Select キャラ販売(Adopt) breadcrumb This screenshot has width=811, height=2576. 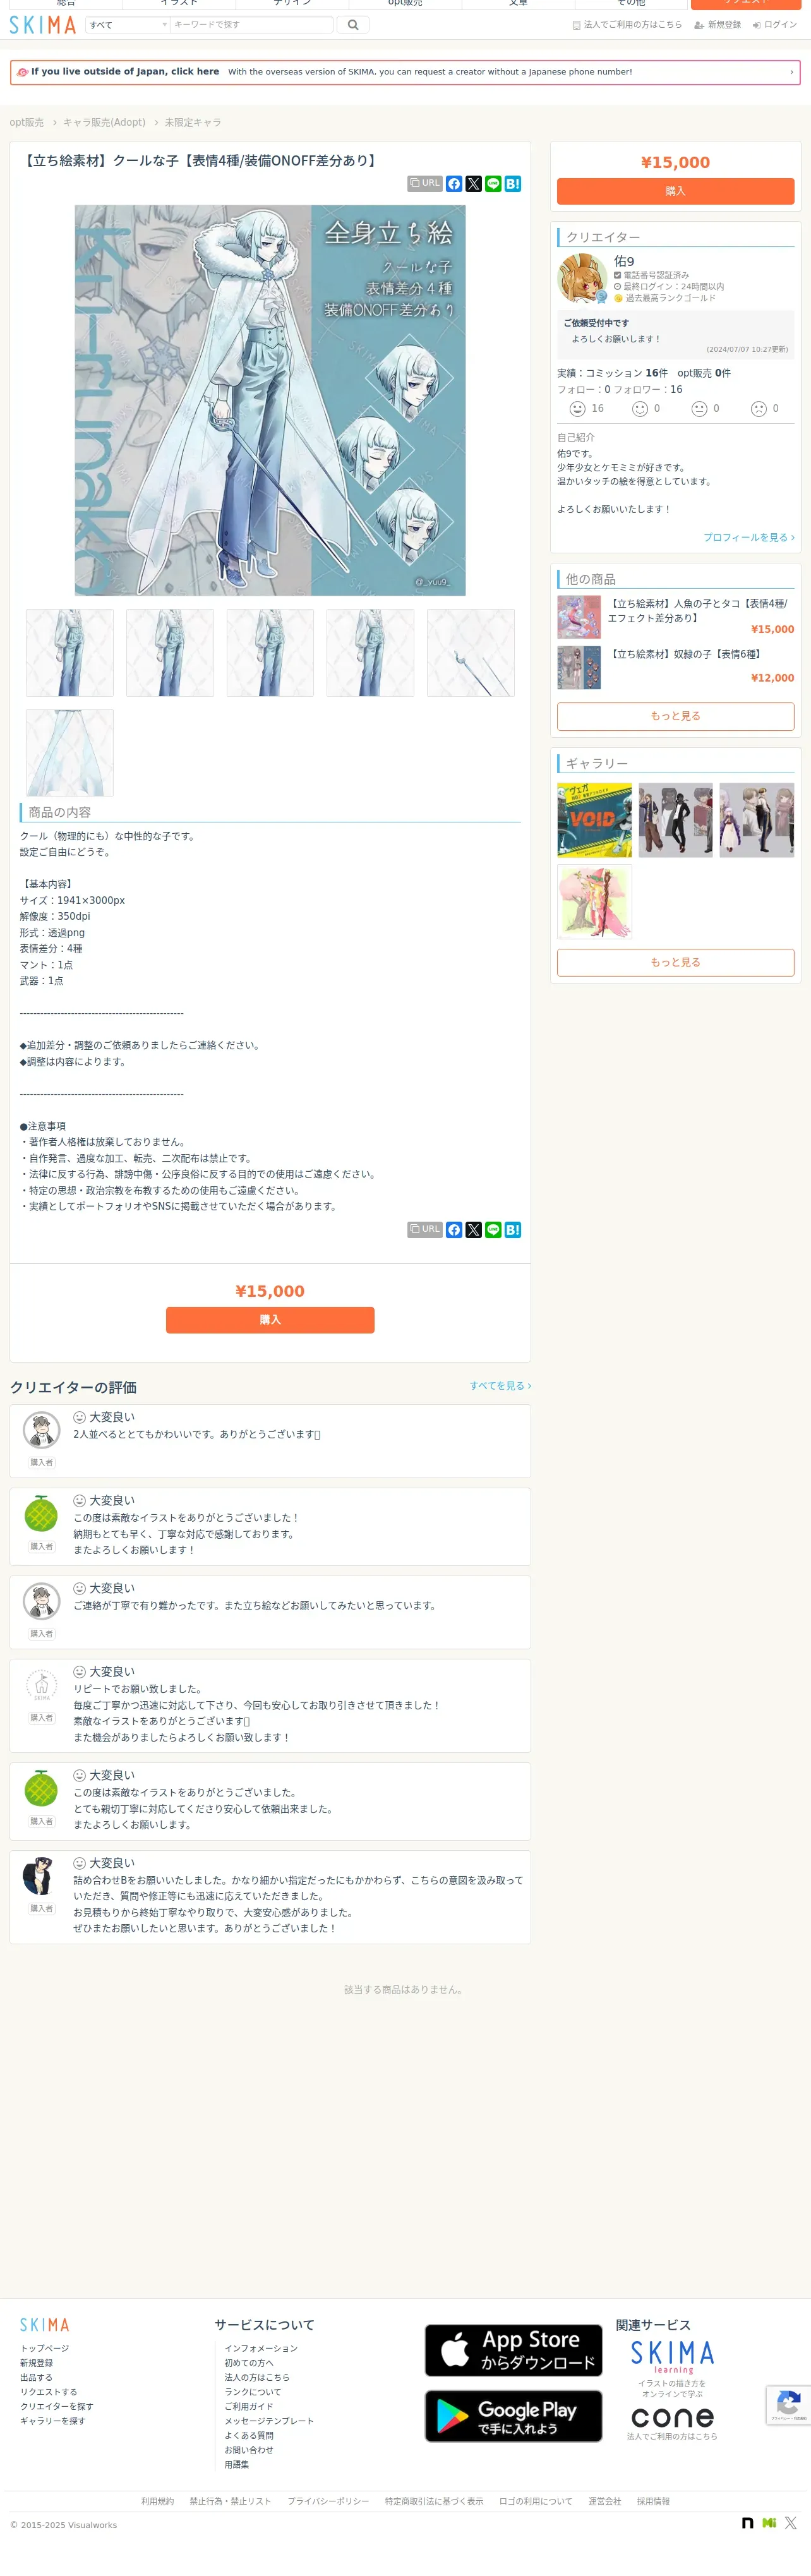coord(104,122)
